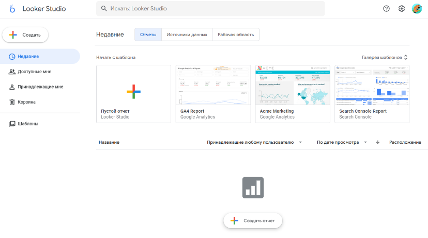428x238 pixels.
Task: Click the search magnifier icon
Action: 104,8
